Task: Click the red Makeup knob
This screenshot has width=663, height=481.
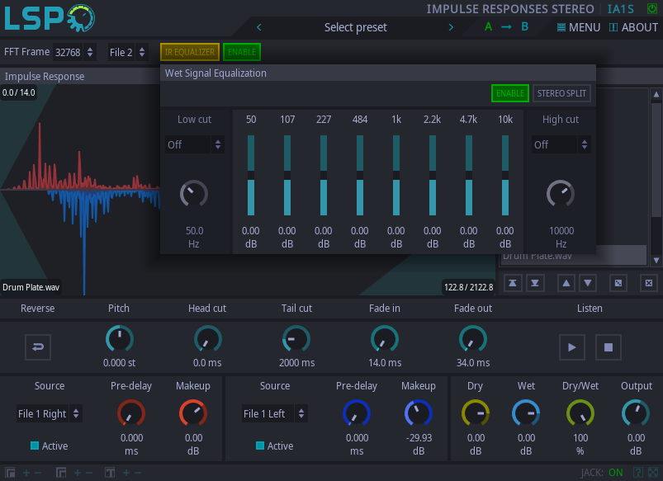Action: 193,413
